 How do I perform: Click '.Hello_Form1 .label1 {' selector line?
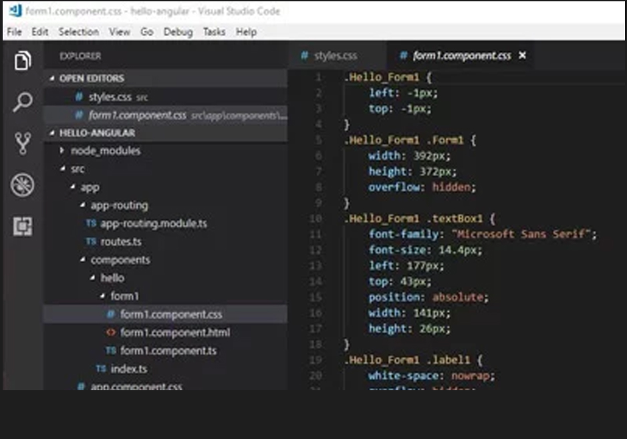coord(414,360)
